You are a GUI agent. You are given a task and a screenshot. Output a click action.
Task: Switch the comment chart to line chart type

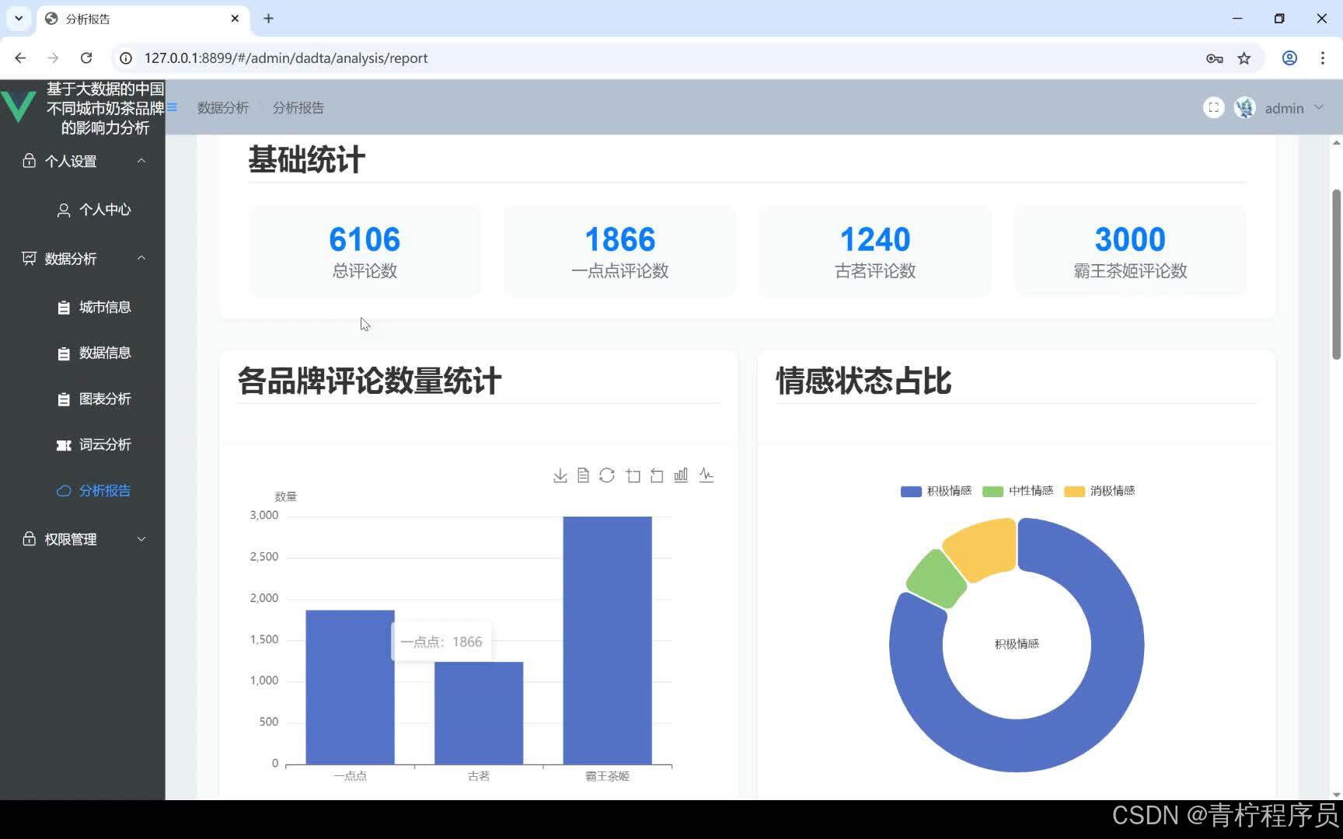click(x=706, y=475)
